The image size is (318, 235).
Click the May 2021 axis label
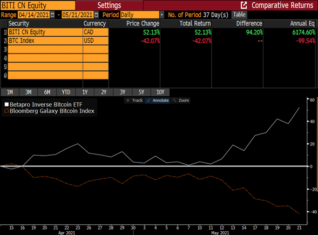(220, 233)
